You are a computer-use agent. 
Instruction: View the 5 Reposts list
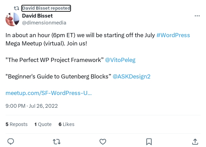tap(17, 124)
